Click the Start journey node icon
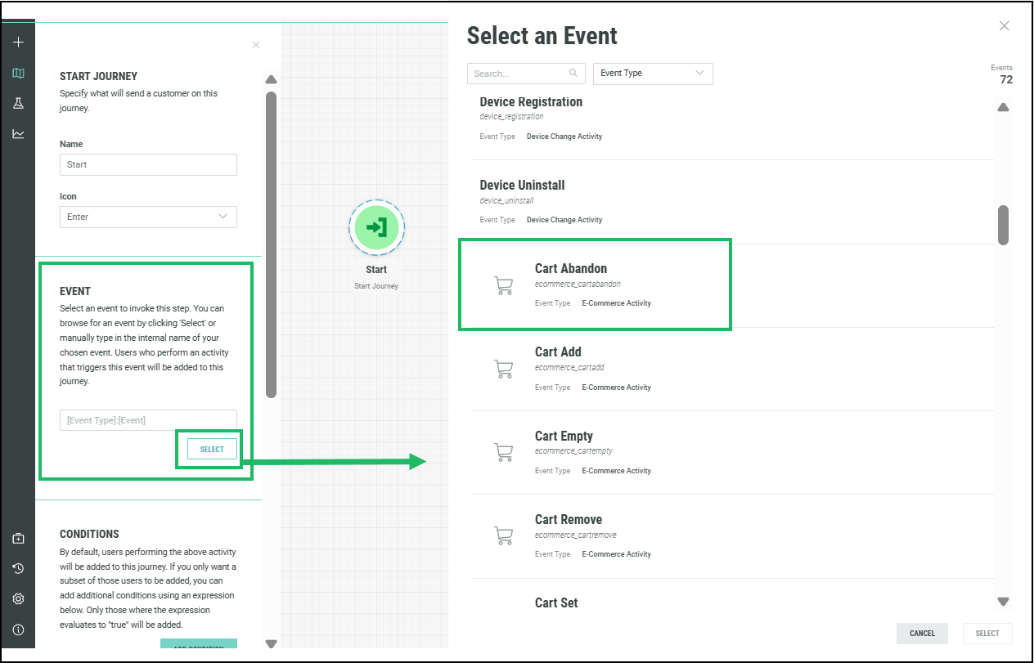Screen dimensions: 1034x663 (376, 226)
